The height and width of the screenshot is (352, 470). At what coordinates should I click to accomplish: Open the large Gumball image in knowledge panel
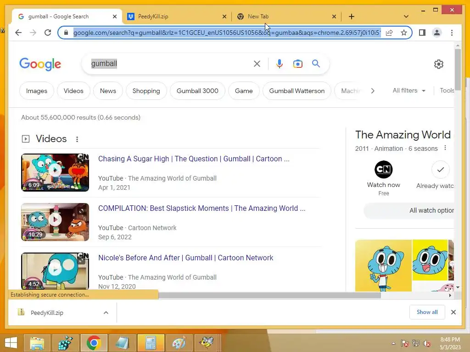383,265
